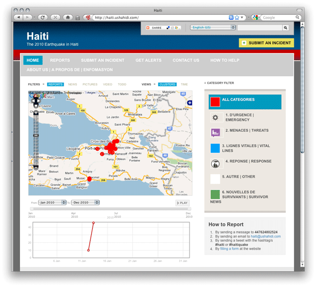316x287 pixels.
Task: Click the lower data point on graph
Action: click(88, 250)
